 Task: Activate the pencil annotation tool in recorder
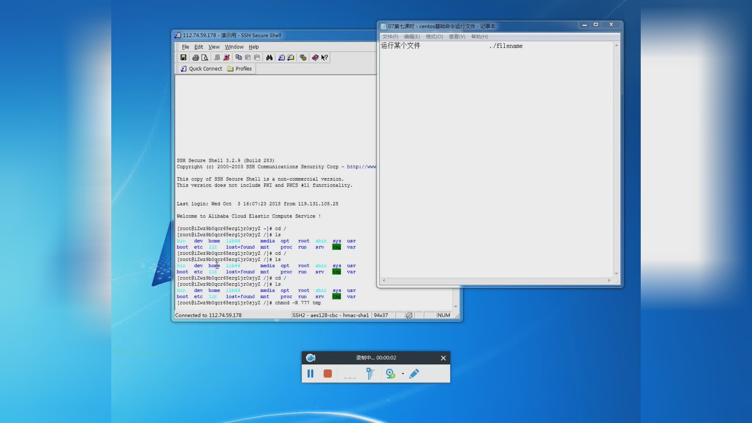tap(414, 373)
